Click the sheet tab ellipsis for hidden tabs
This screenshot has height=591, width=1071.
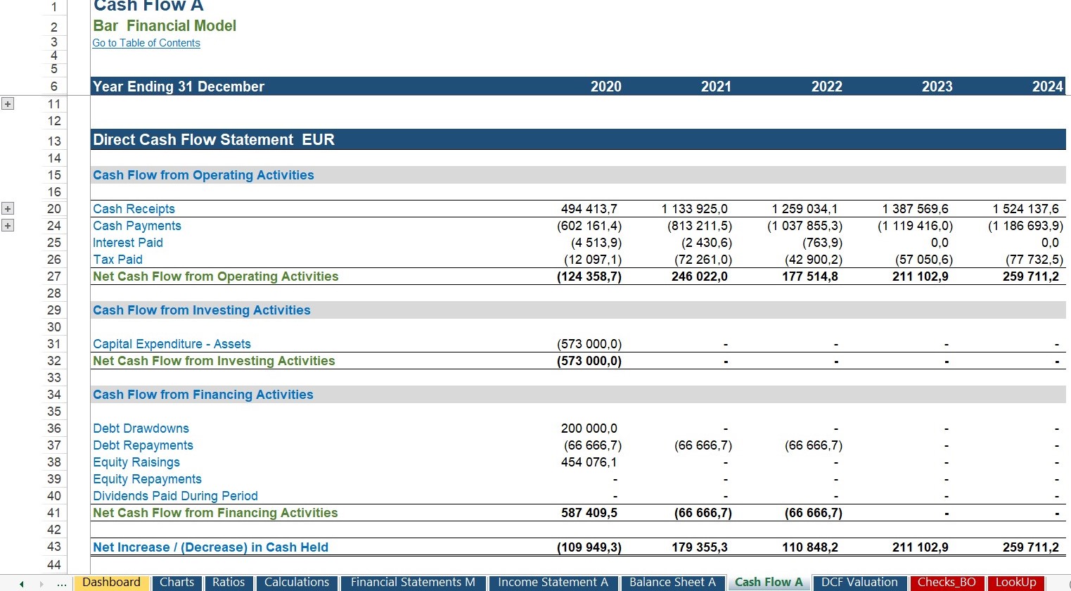[x=62, y=584]
